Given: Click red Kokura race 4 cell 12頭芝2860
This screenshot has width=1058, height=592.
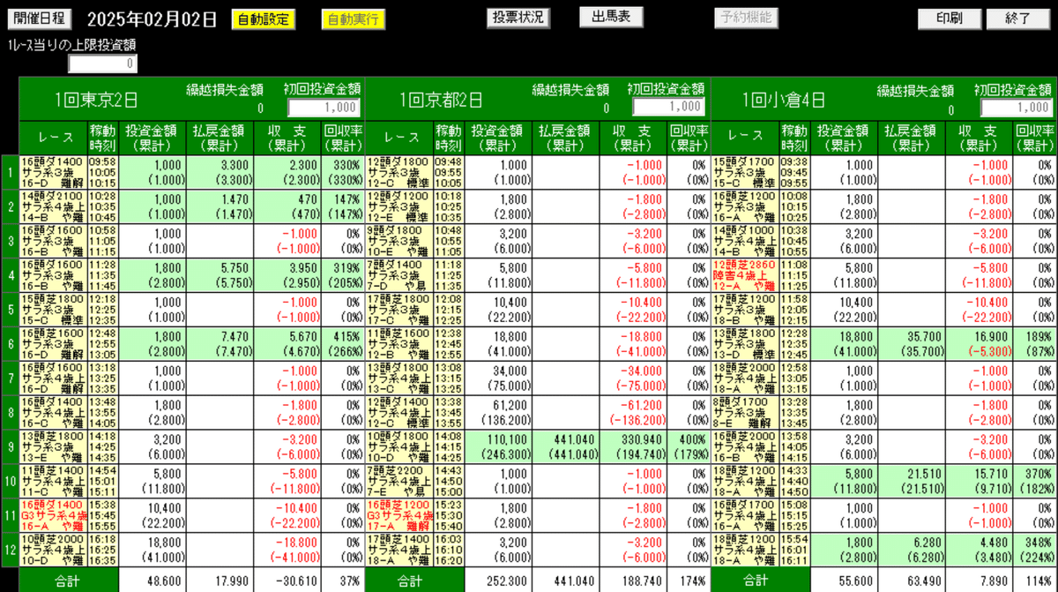Looking at the screenshot, I should (x=745, y=274).
